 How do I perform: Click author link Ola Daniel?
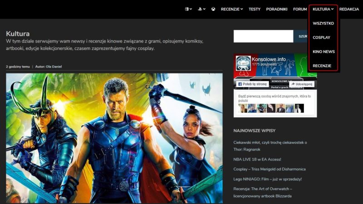pos(54,67)
